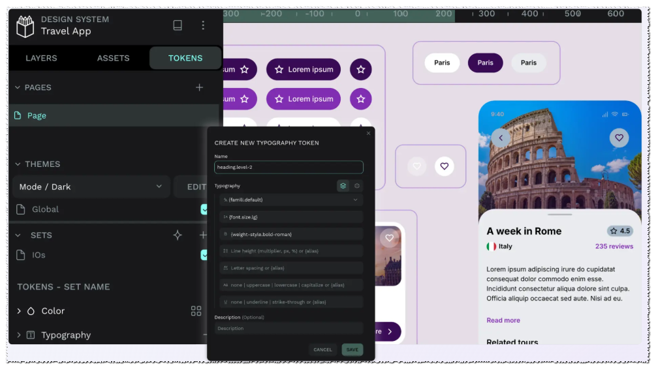The image size is (656, 369).
Task: Click SAVE in typography token dialog
Action: pyautogui.click(x=352, y=350)
